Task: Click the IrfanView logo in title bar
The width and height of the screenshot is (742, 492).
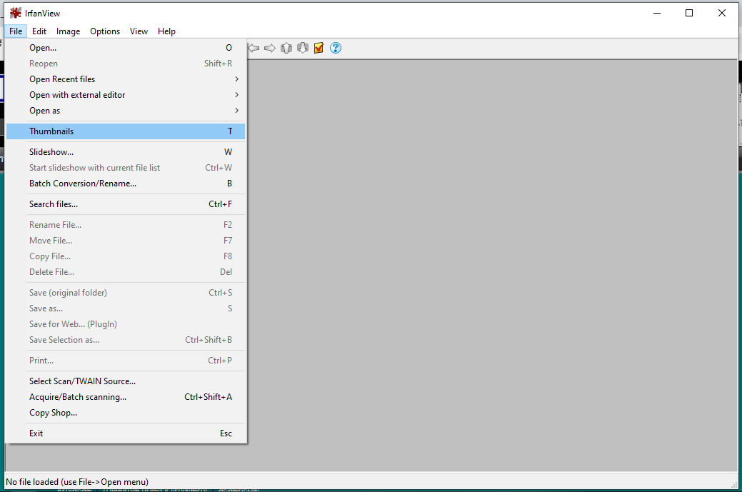Action: pyautogui.click(x=15, y=13)
